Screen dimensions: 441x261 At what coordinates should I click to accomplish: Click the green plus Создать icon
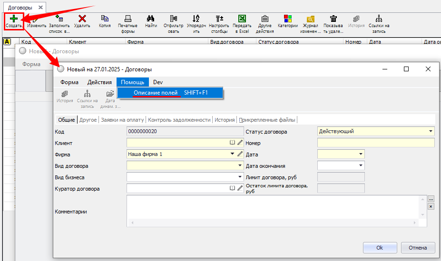(x=14, y=19)
